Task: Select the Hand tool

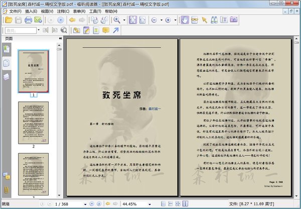Action: [185, 20]
